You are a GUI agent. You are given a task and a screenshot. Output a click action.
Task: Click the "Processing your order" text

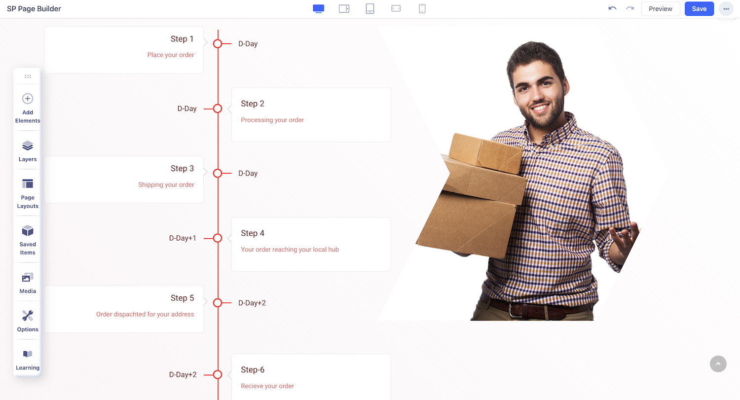[x=272, y=120]
